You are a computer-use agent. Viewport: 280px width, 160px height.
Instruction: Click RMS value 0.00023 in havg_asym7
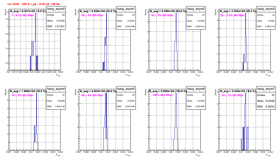pos(270,107)
